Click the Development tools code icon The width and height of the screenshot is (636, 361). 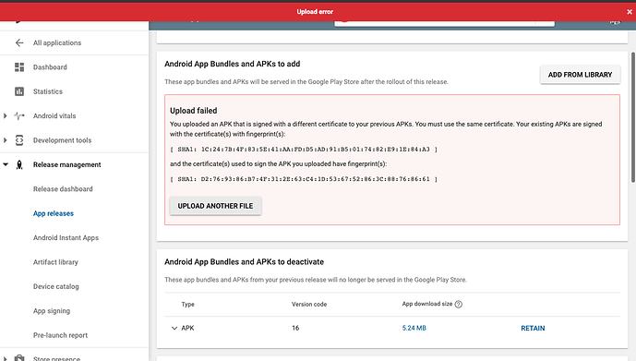19,140
